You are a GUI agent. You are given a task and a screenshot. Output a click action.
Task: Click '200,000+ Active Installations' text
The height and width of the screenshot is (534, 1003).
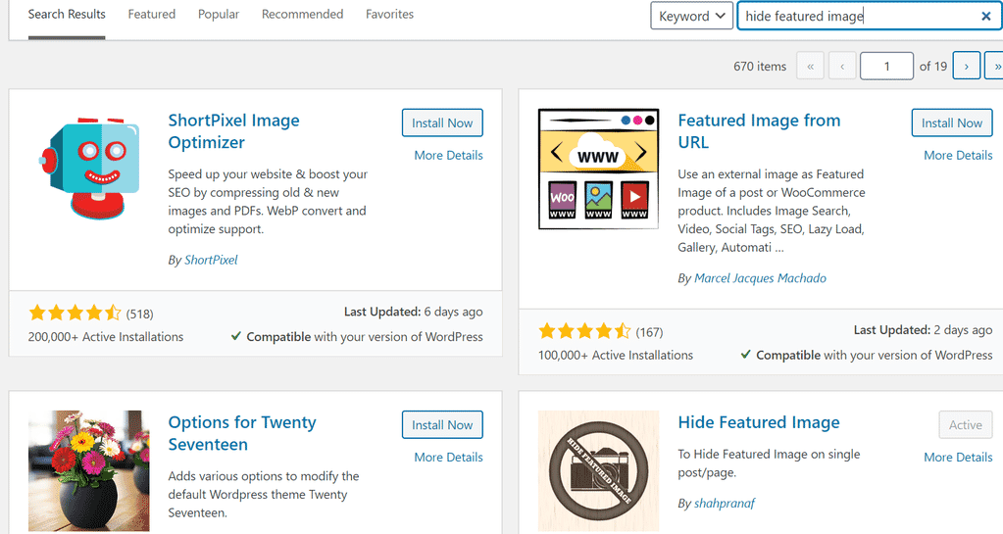(106, 337)
